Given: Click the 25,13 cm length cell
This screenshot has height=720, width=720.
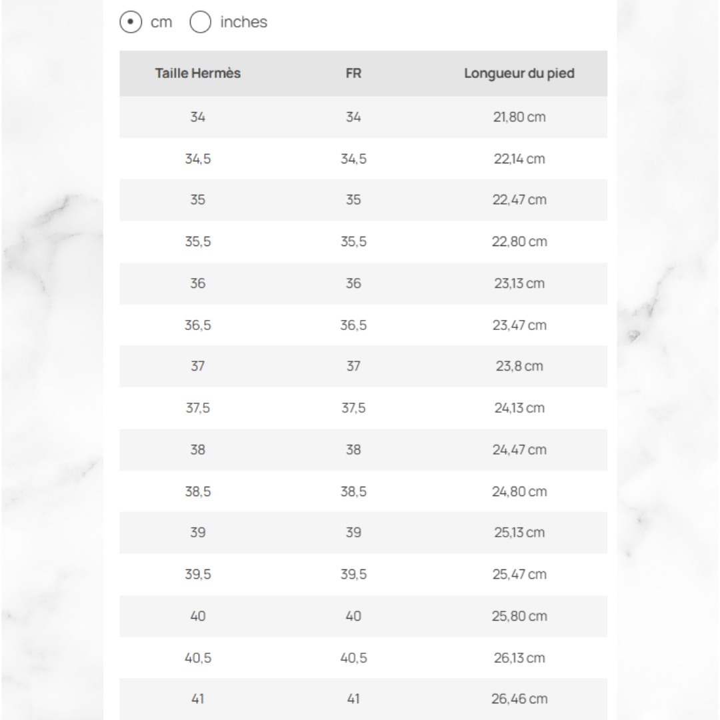Looking at the screenshot, I should [x=519, y=532].
